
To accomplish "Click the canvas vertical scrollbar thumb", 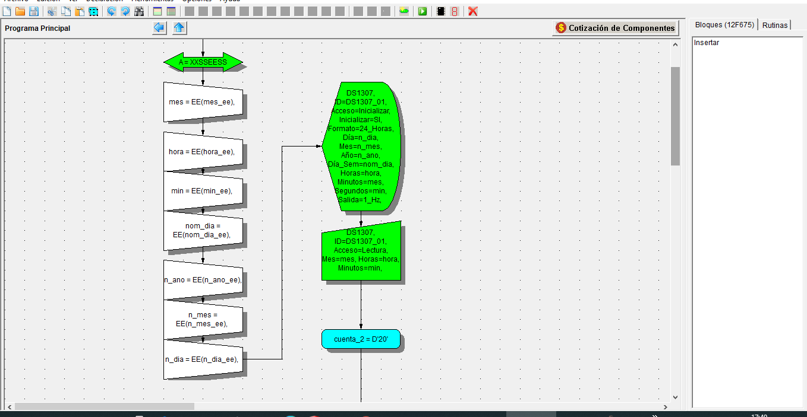I will pos(675,116).
